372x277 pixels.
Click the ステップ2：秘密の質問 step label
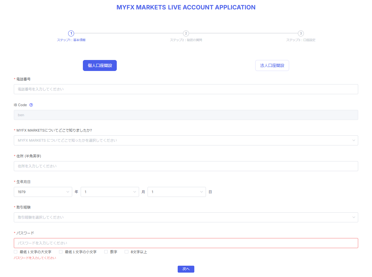pos(186,40)
